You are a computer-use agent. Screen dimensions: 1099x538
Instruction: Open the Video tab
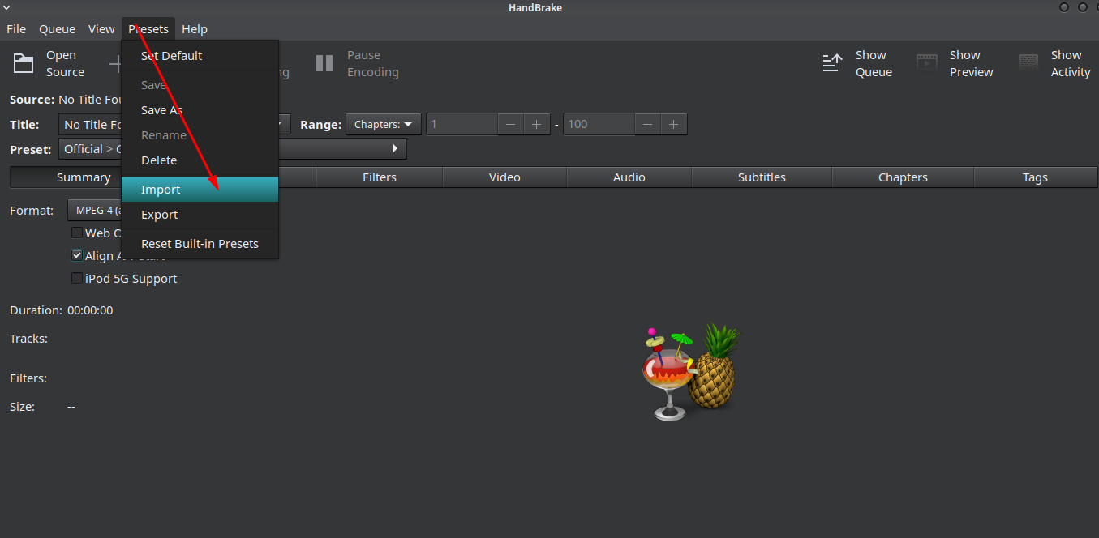point(504,177)
